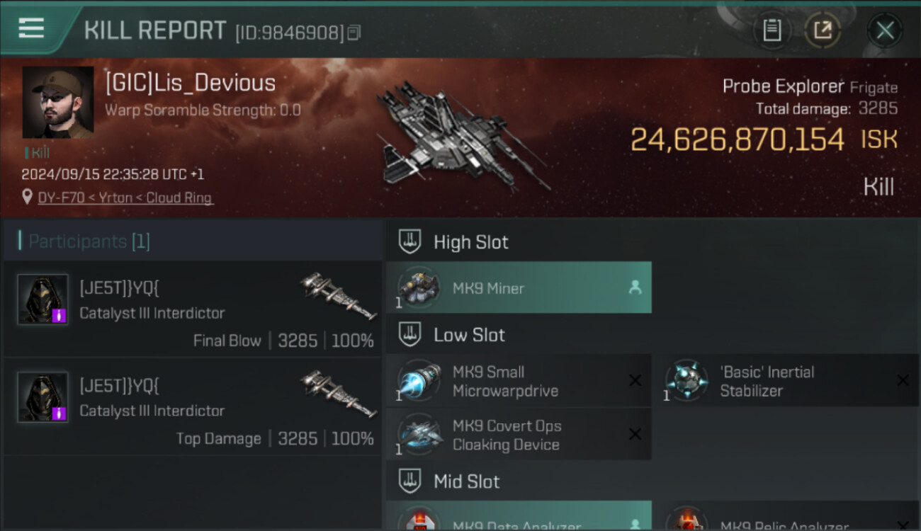Image resolution: width=921 pixels, height=531 pixels.
Task: Open DY-F70 < Yrton < Cloud Ring location
Action: (125, 198)
